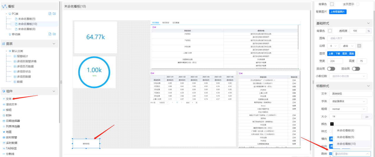Click the 上传背景图片 button

coord(338,12)
